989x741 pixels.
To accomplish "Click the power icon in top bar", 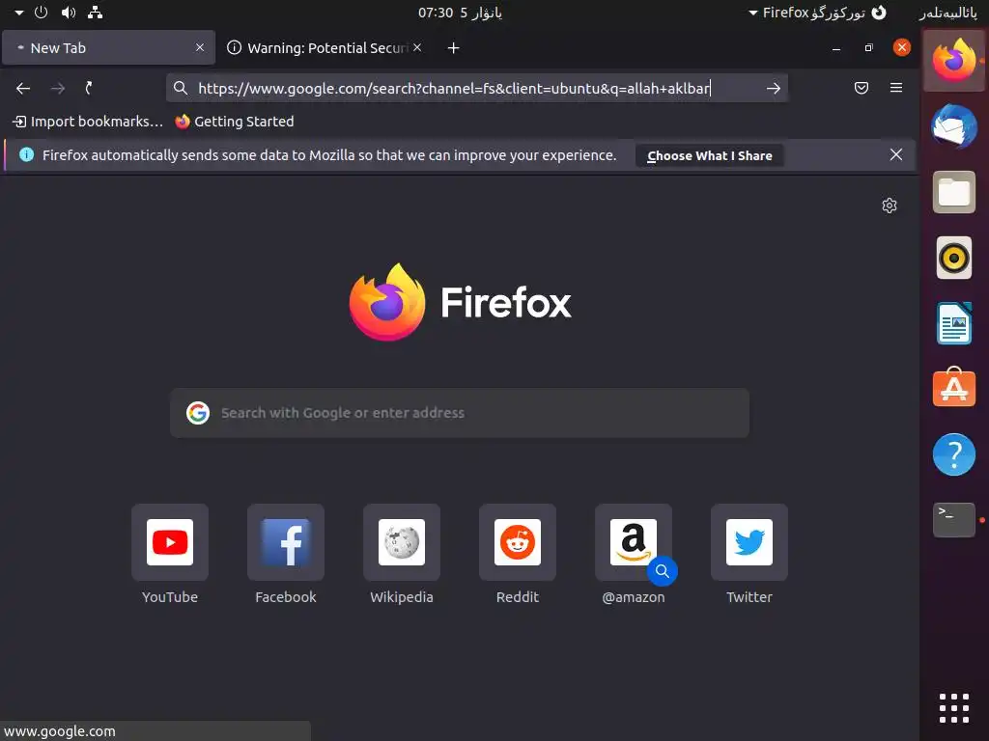I will pyautogui.click(x=41, y=12).
